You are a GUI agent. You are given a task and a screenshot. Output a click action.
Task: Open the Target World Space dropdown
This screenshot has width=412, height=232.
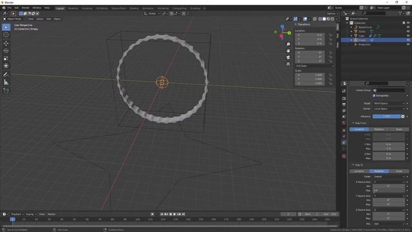[389, 103]
